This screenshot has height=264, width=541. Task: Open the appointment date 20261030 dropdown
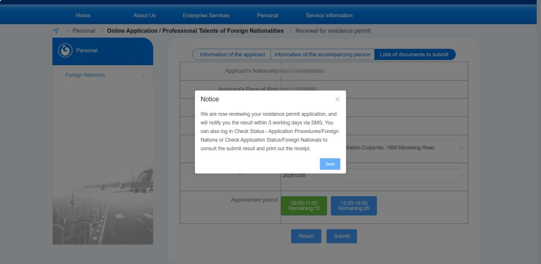point(371,176)
